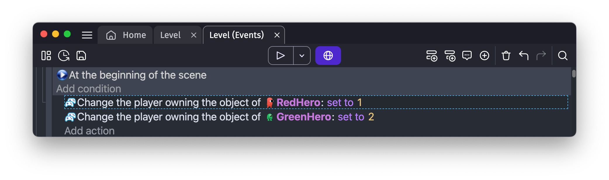Open more event types with the plus-circle icon
Viewport: 609px width, 180px height.
(x=484, y=56)
